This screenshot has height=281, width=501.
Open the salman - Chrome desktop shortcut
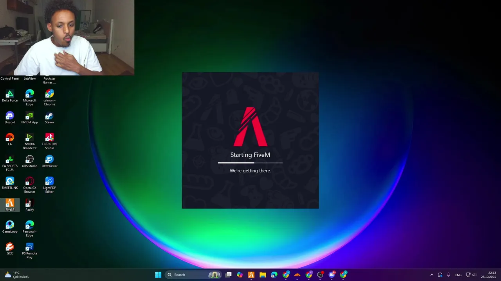49,98
